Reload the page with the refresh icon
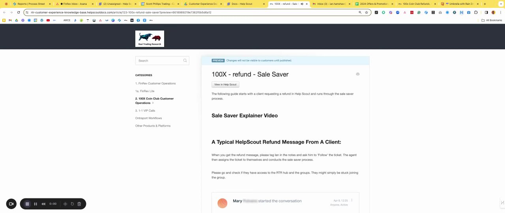Image resolution: width=505 pixels, height=213 pixels. (x=18, y=12)
